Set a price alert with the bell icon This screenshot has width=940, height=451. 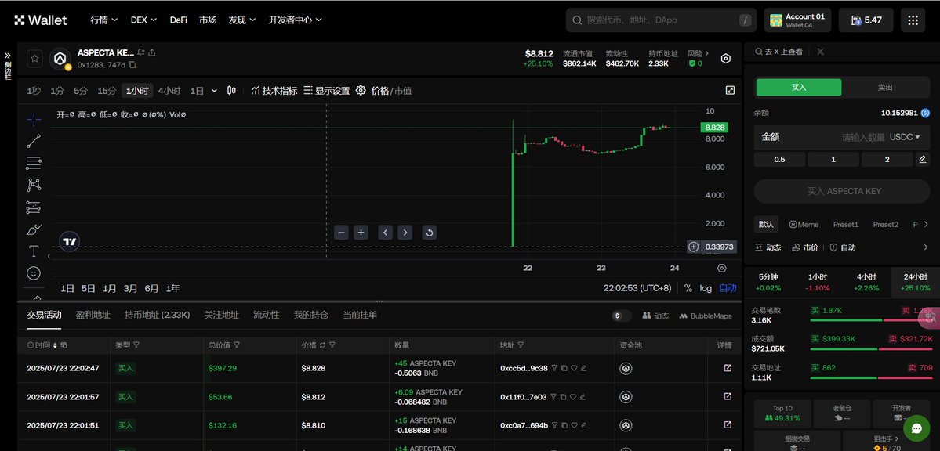(x=141, y=52)
